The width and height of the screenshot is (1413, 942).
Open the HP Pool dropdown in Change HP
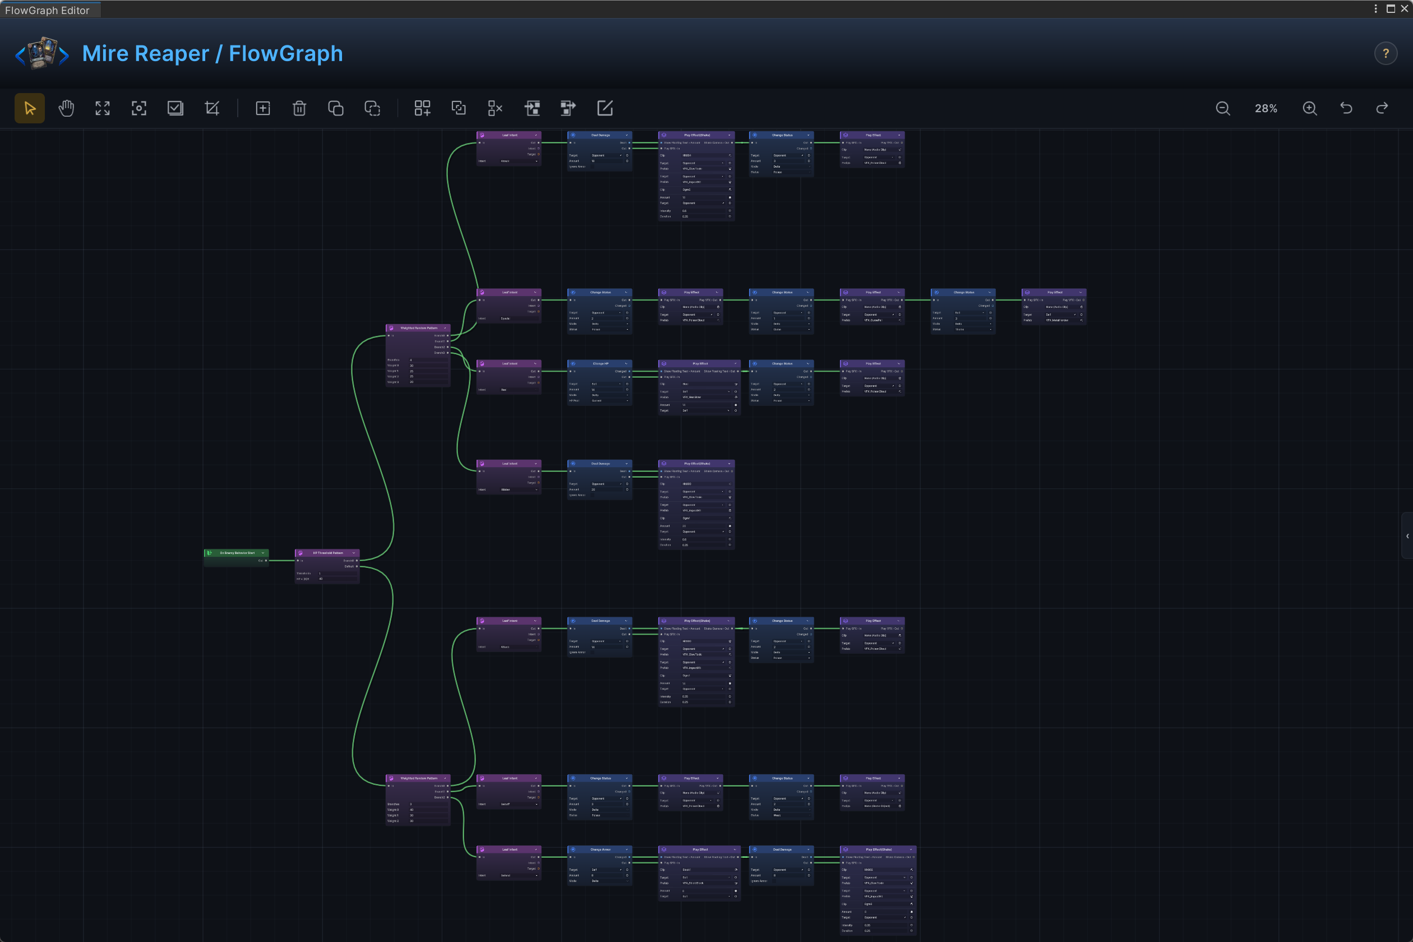pyautogui.click(x=610, y=401)
